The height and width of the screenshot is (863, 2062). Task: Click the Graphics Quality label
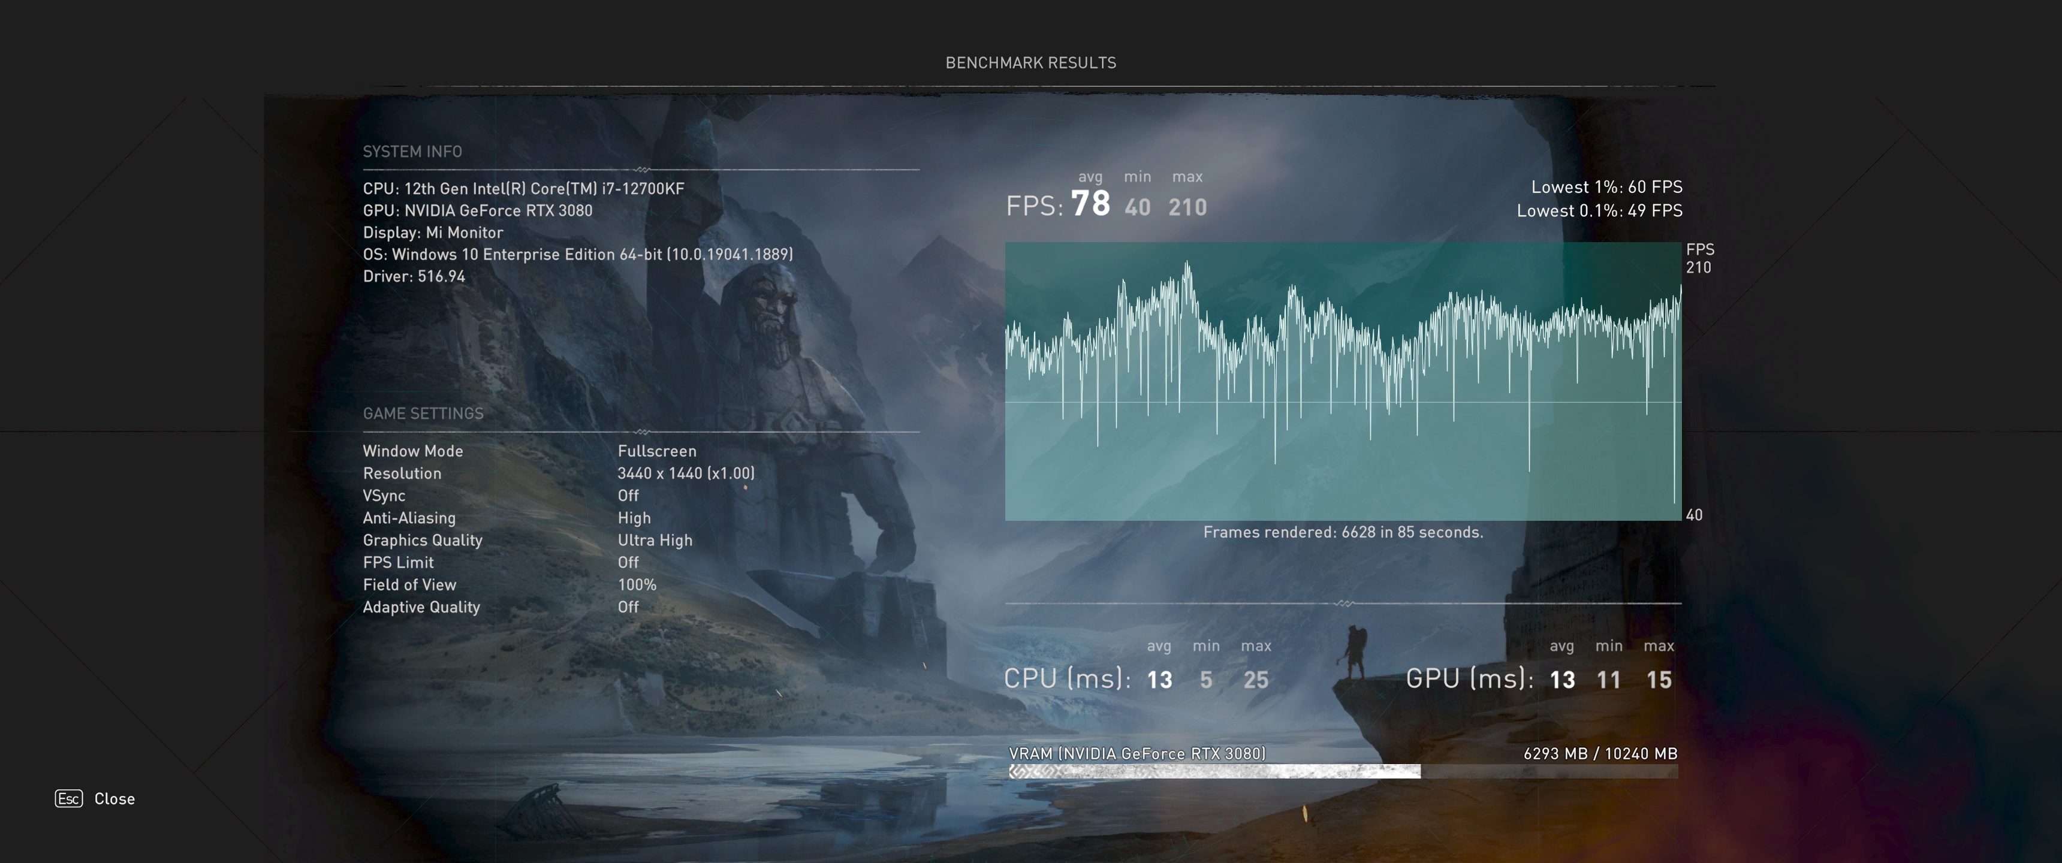(x=423, y=541)
